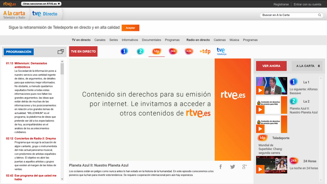Viewport: 327px width, 184px height.
Task: Open 'Otras secciones en RTVE.es' dropdown
Action: pyautogui.click(x=41, y=4)
